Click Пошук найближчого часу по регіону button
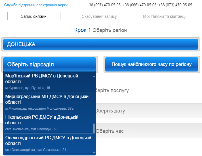Image resolution: width=202 pixels, height=156 pixels. tap(152, 64)
